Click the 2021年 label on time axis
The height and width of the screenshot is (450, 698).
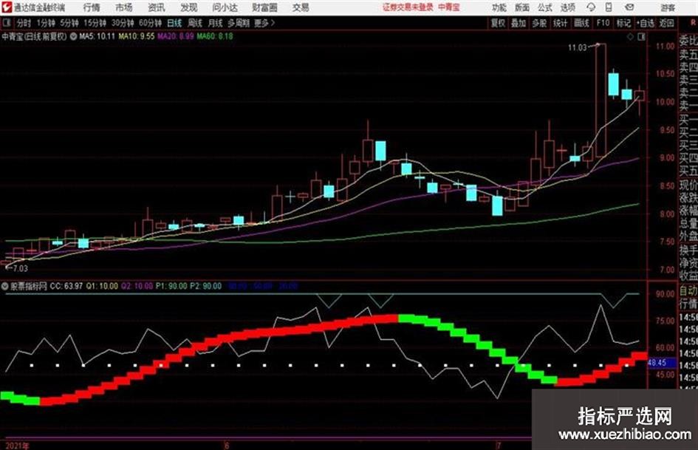18,446
